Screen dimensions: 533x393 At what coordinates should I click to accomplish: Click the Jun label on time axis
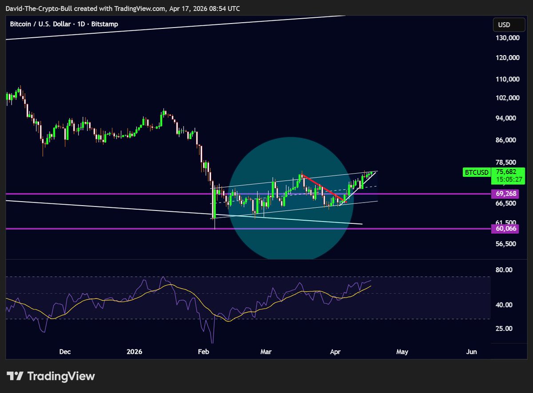472,352
